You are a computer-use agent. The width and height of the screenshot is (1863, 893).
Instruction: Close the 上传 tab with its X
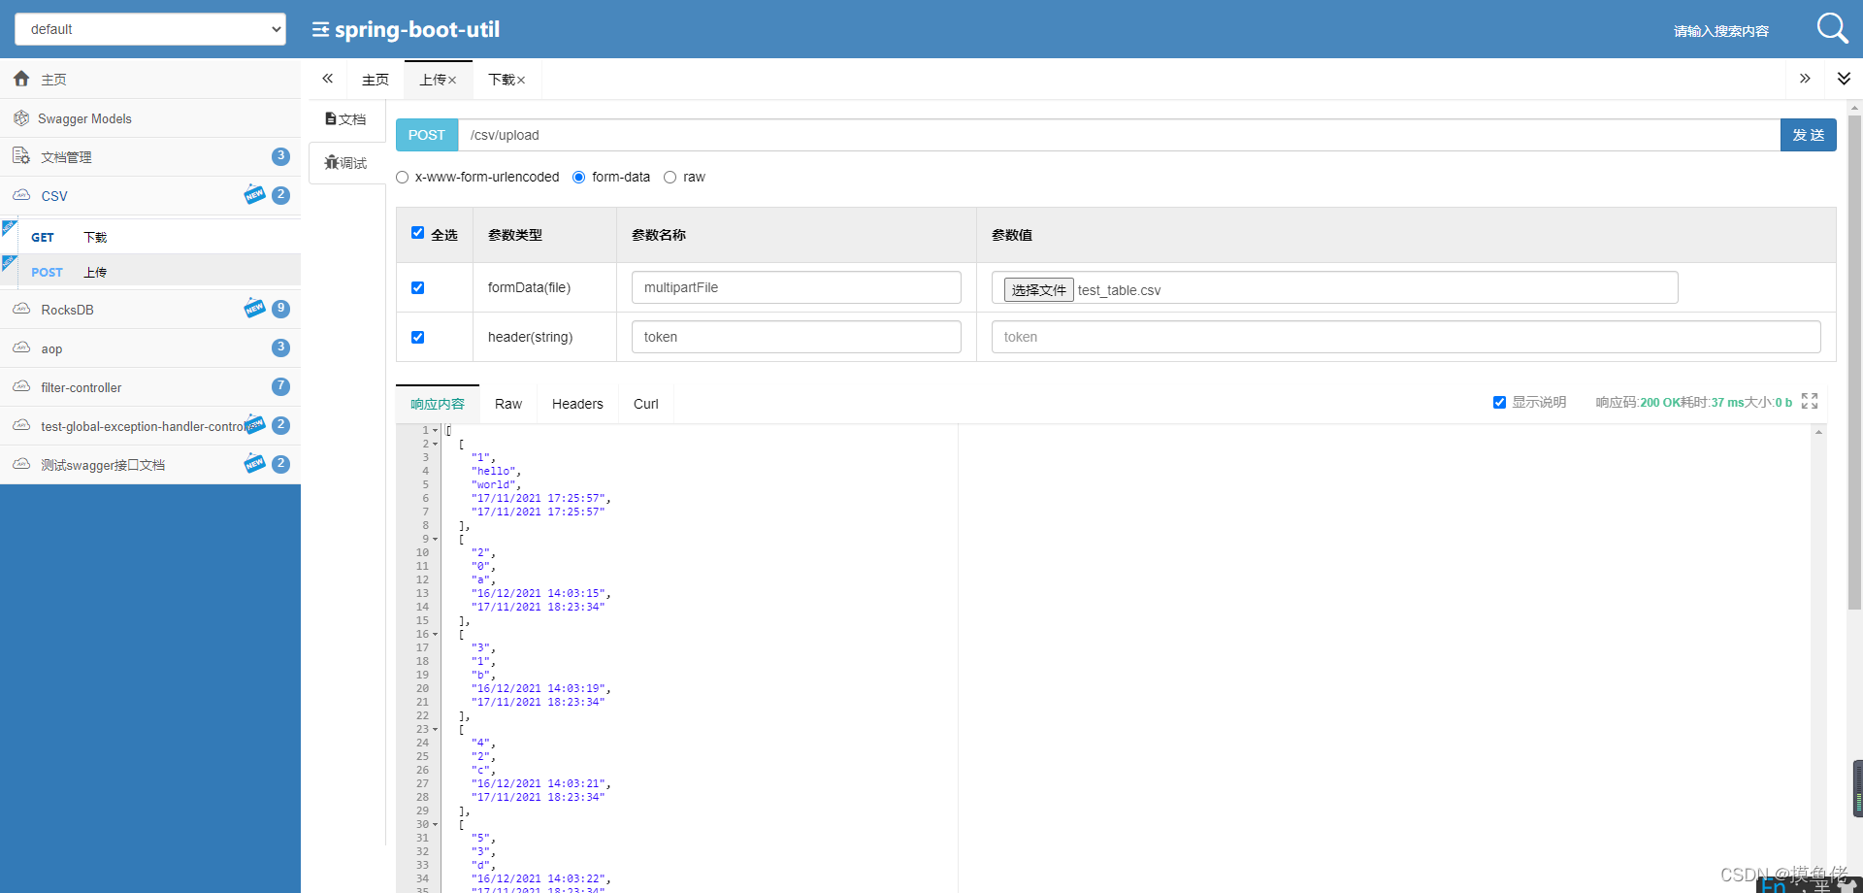click(x=452, y=81)
